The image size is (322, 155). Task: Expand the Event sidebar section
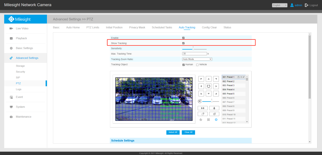[x=25, y=97]
